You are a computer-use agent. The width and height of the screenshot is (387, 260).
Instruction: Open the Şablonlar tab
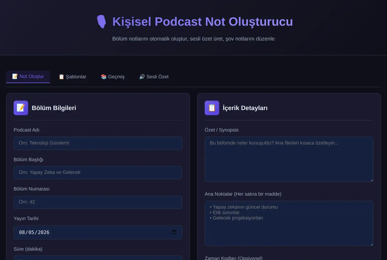click(73, 77)
